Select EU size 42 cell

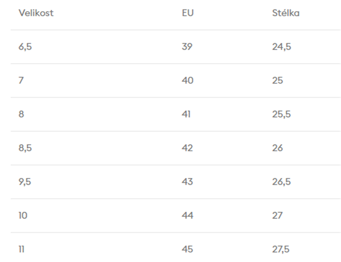tap(187, 148)
